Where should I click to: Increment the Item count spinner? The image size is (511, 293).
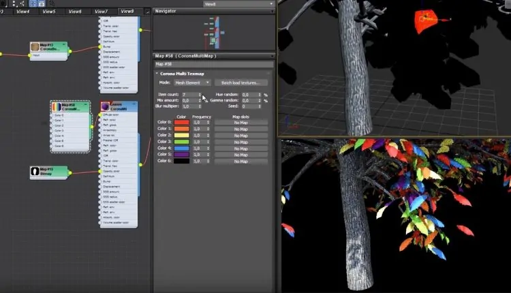200,93
